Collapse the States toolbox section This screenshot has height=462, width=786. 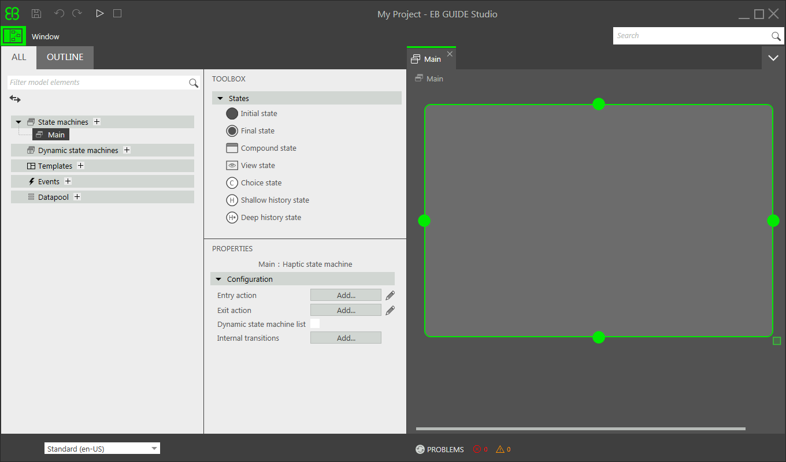220,99
